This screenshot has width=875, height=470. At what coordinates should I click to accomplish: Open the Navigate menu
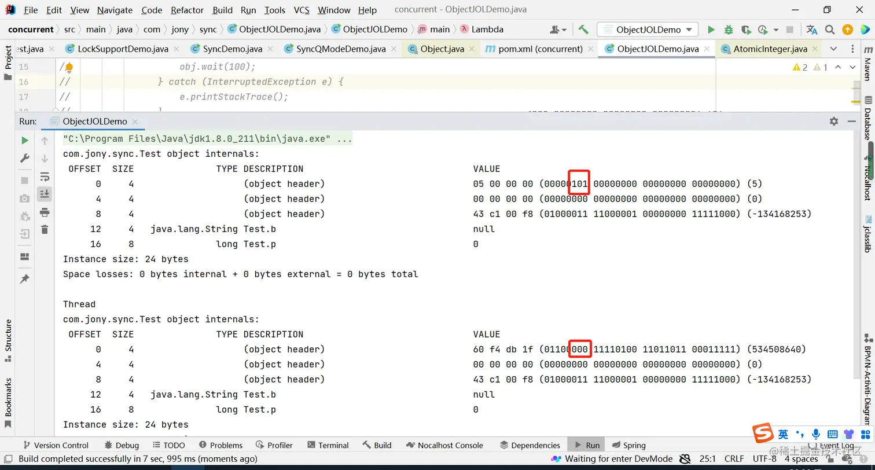click(x=115, y=10)
